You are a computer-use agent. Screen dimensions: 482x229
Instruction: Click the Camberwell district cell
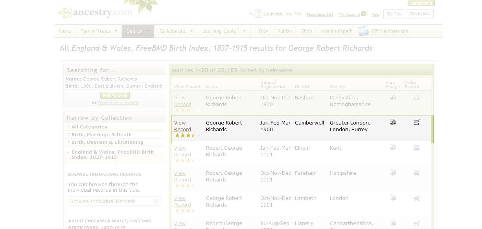tap(309, 123)
